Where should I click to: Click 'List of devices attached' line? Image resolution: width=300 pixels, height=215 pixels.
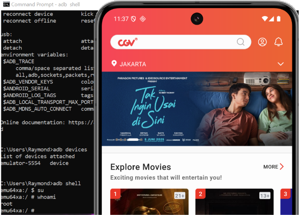tap(38, 156)
